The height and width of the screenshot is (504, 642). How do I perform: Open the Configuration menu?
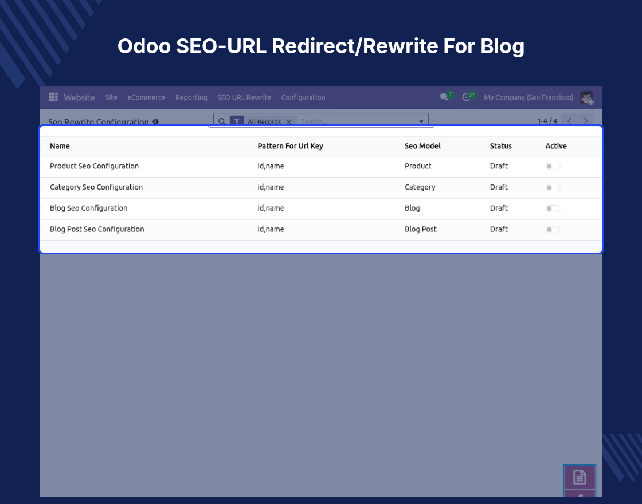coord(303,97)
